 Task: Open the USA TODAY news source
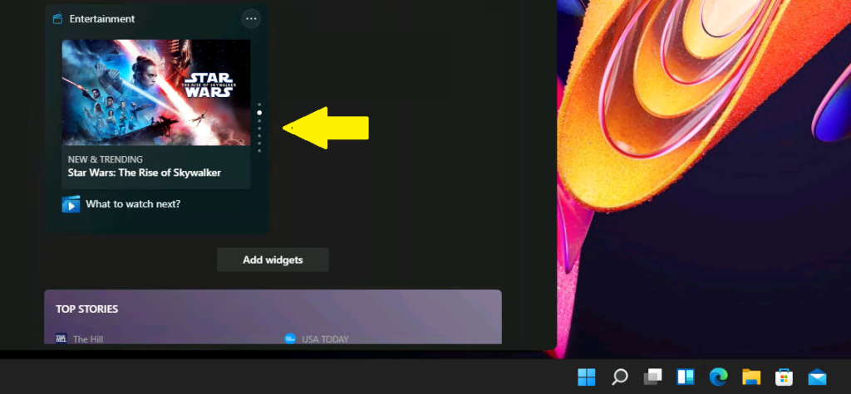point(325,339)
